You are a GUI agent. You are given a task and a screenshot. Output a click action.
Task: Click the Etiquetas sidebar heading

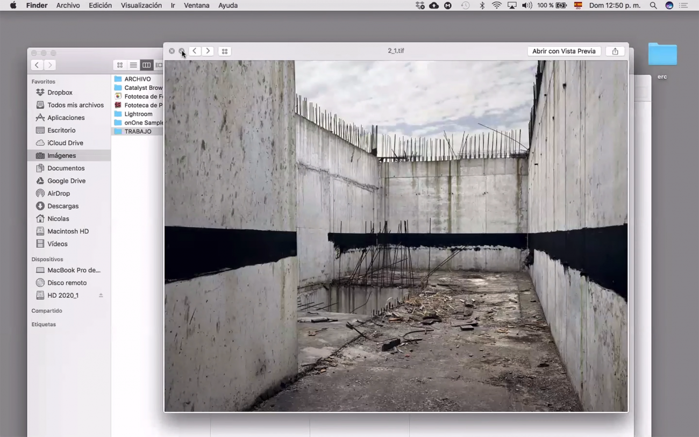tap(44, 325)
